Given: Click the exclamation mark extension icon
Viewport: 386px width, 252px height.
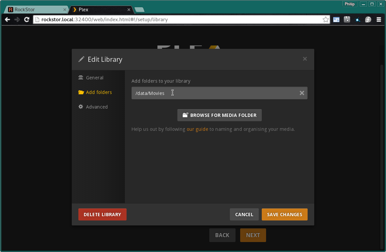Looking at the screenshot, I should tap(347, 20).
